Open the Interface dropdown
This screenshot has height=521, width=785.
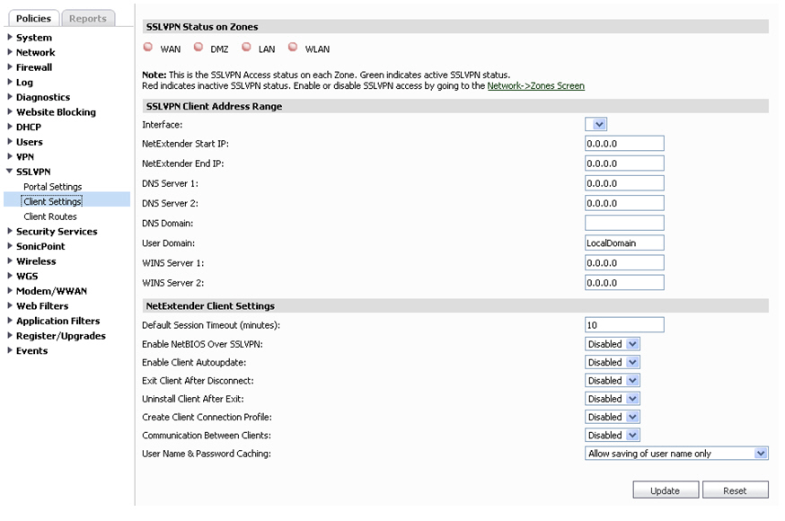[x=595, y=124]
